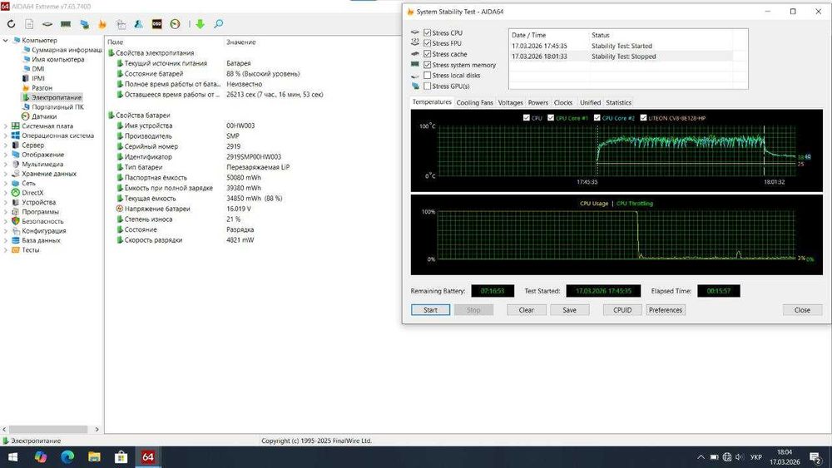Viewport: 832px width, 468px height.
Task: Select the Разгон tree item
Action: click(42, 88)
